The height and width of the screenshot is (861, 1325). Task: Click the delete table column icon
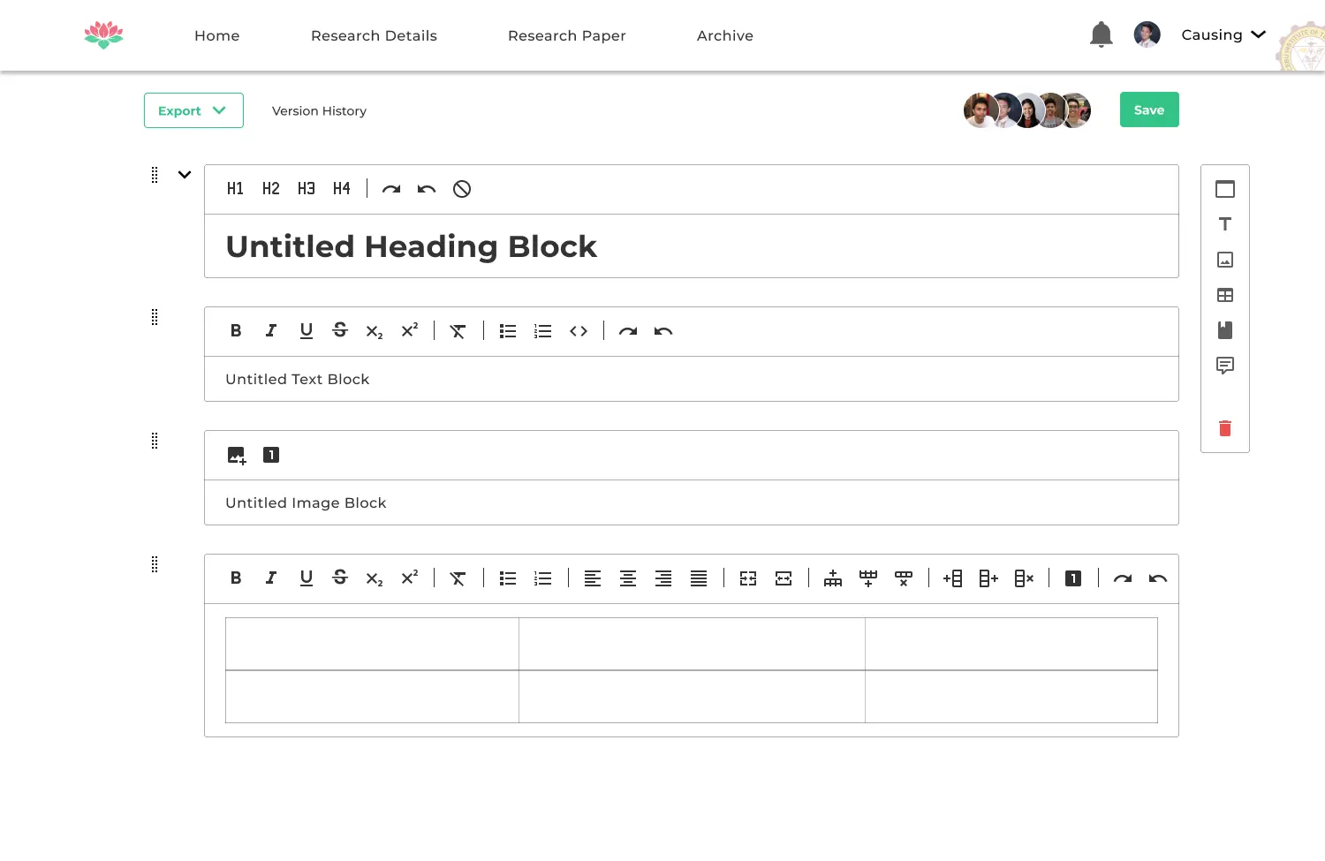pyautogui.click(x=1024, y=578)
